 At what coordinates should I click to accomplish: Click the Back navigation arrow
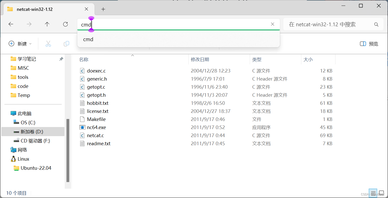11,24
